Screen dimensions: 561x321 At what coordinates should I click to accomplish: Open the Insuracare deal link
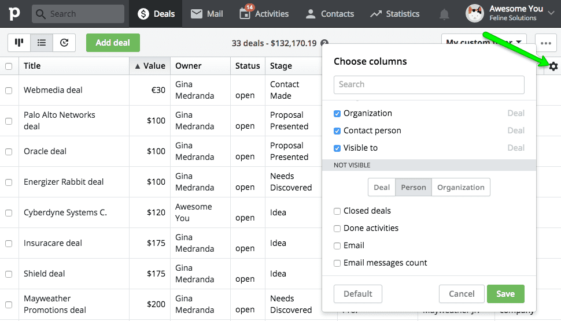tap(53, 243)
